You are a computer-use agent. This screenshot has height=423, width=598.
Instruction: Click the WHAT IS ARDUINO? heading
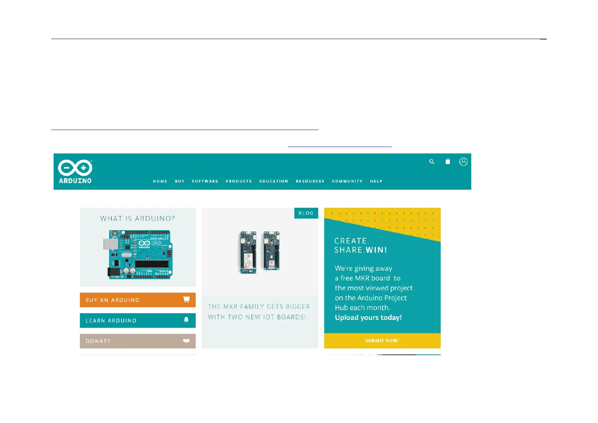click(138, 218)
